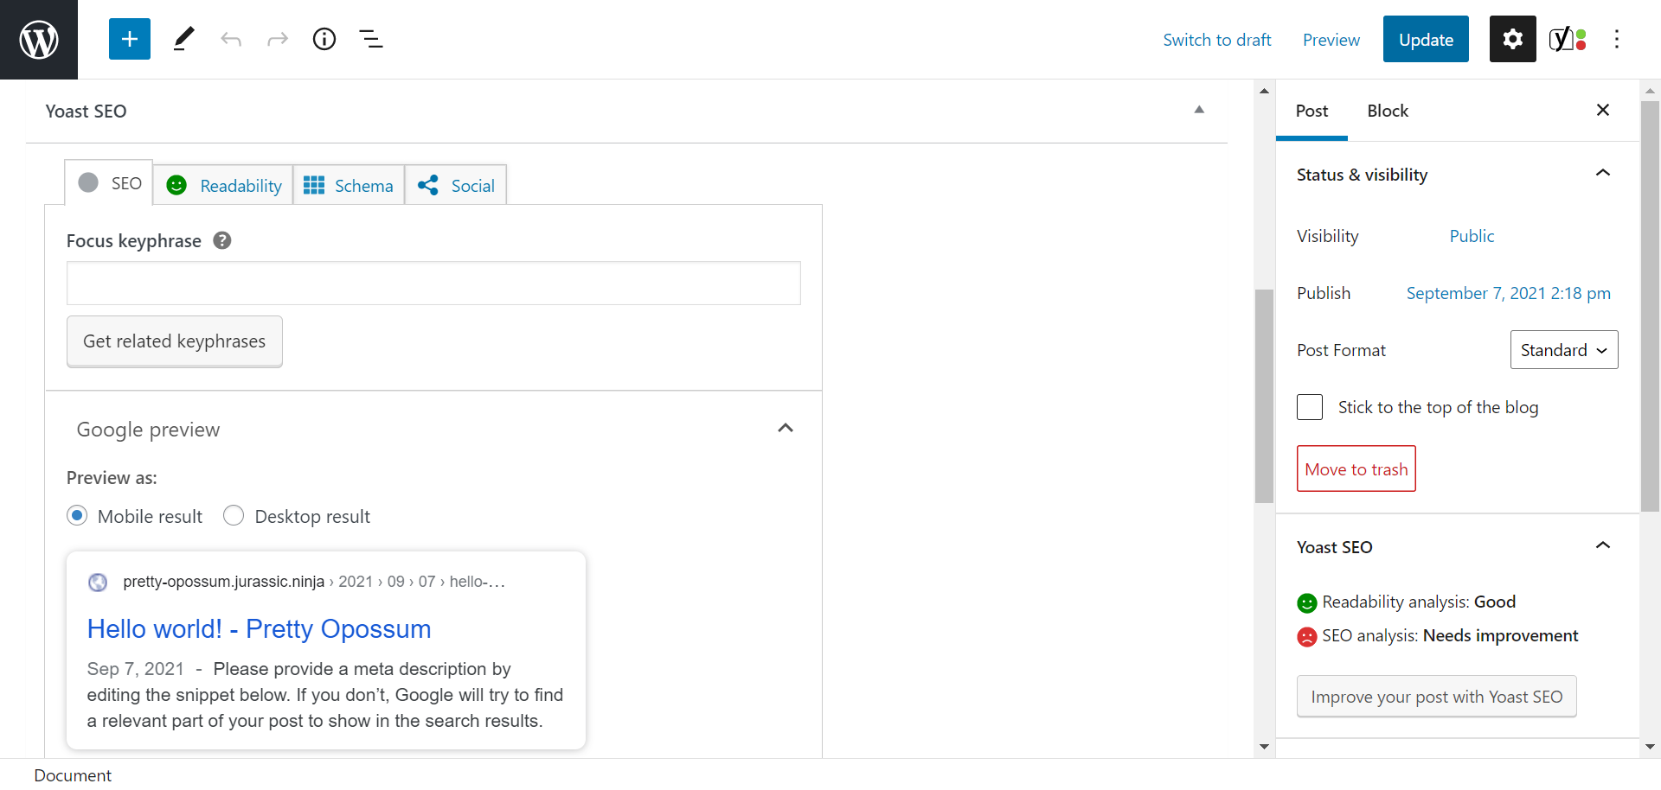The height and width of the screenshot is (790, 1661).
Task: Click the red SEO analysis frowny face
Action: coord(1307,637)
